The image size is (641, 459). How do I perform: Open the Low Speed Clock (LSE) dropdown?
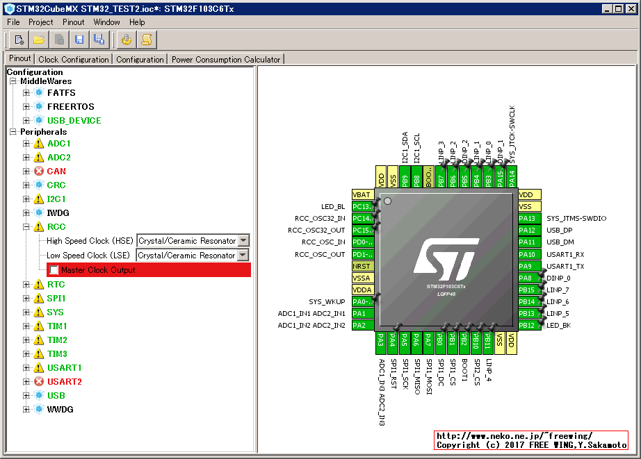click(243, 256)
